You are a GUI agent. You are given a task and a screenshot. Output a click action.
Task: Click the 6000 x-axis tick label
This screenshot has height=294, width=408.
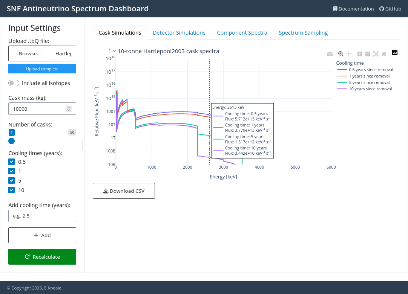tap(331, 167)
